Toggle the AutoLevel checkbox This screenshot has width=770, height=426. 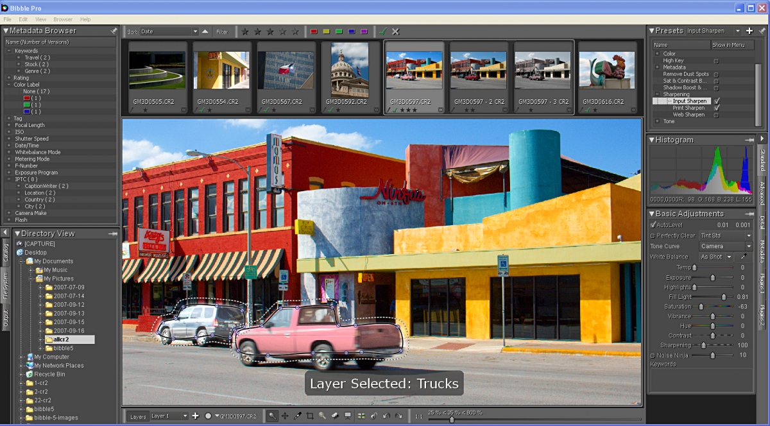[653, 225]
